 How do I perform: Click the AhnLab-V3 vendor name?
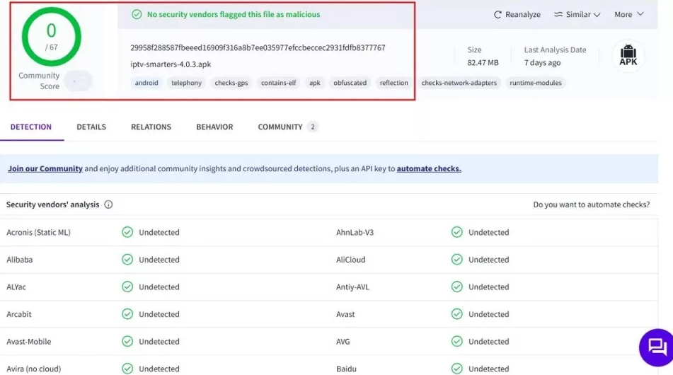click(x=355, y=232)
